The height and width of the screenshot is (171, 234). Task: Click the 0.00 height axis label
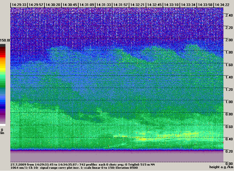(x=229, y=164)
